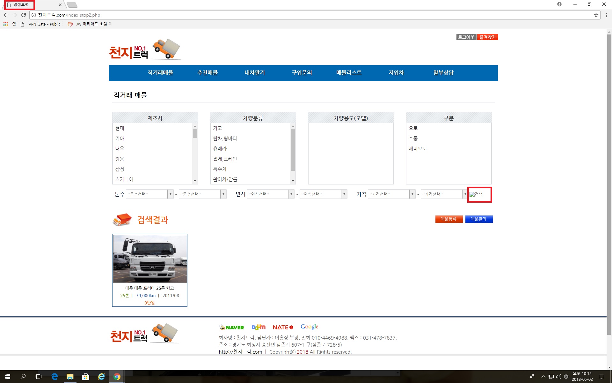612x383 pixels.
Task: Open Windows taskbar search icon
Action: tap(23, 377)
